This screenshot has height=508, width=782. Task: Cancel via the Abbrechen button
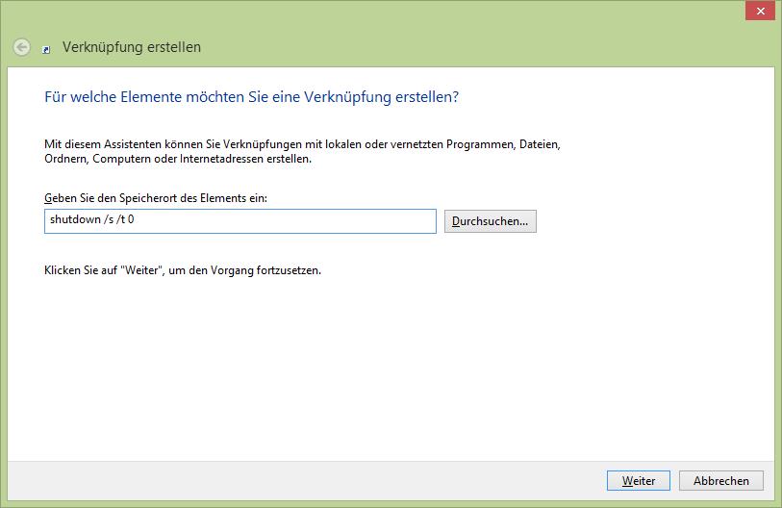coord(721,480)
